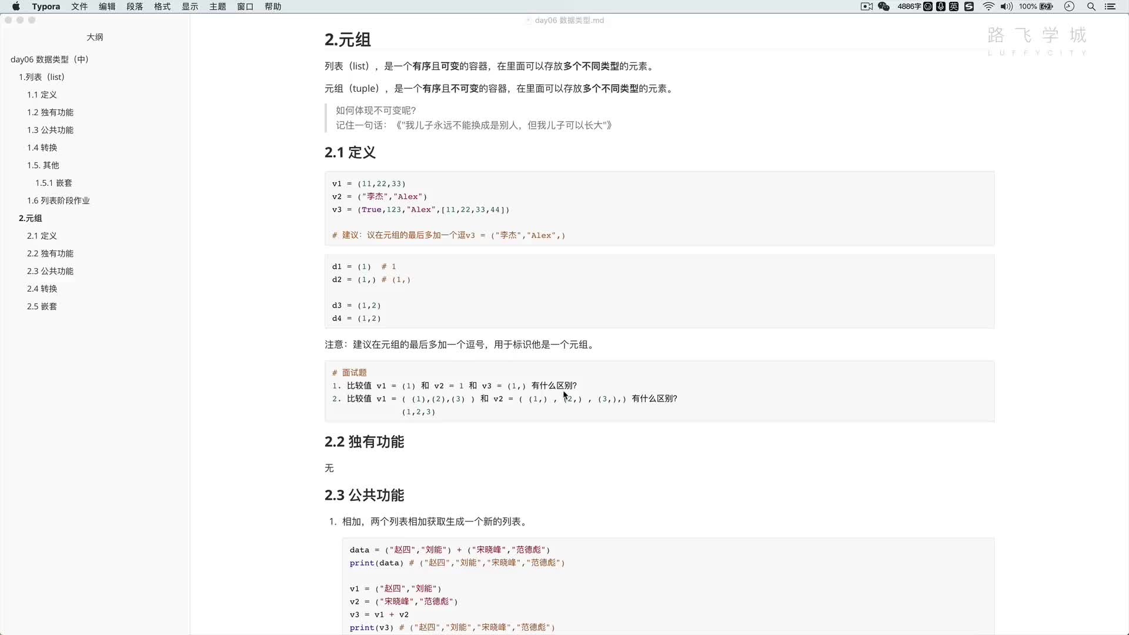This screenshot has width=1129, height=635.
Task: Click the document title day06 数据类型.md
Action: point(569,20)
